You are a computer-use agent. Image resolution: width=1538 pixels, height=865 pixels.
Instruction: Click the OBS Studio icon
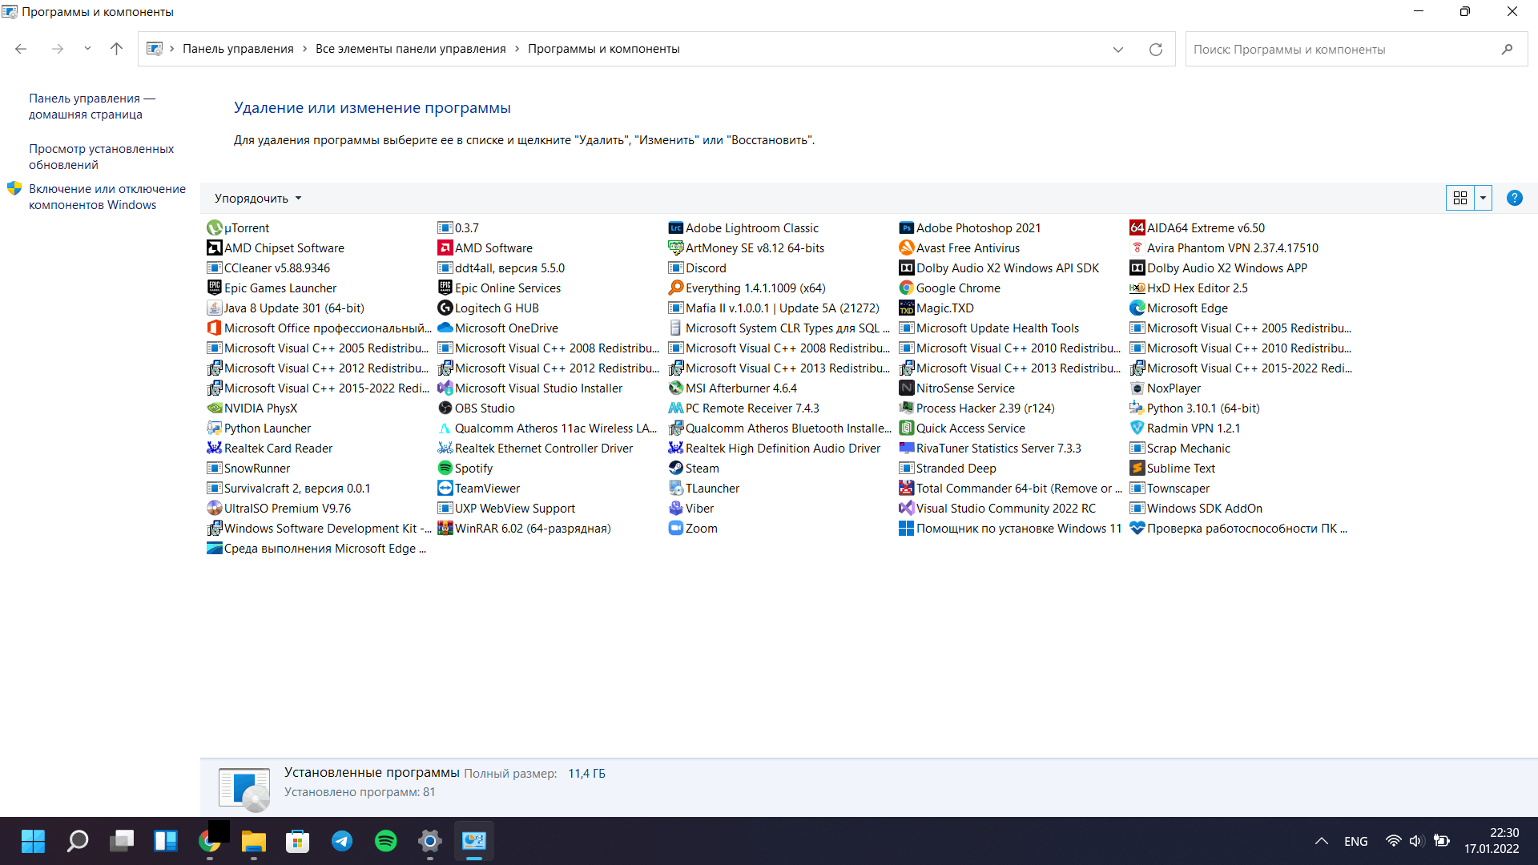445,408
